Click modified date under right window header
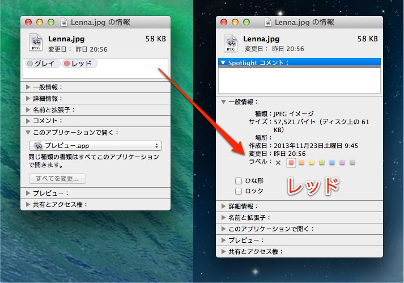Image resolution: width=404 pixels, height=283 pixels. point(274,49)
